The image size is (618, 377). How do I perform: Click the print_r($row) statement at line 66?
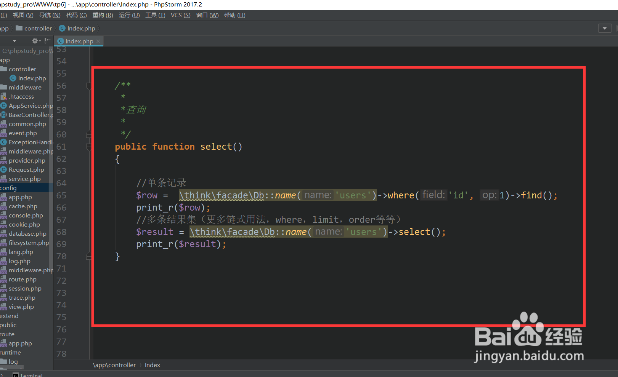tap(173, 208)
